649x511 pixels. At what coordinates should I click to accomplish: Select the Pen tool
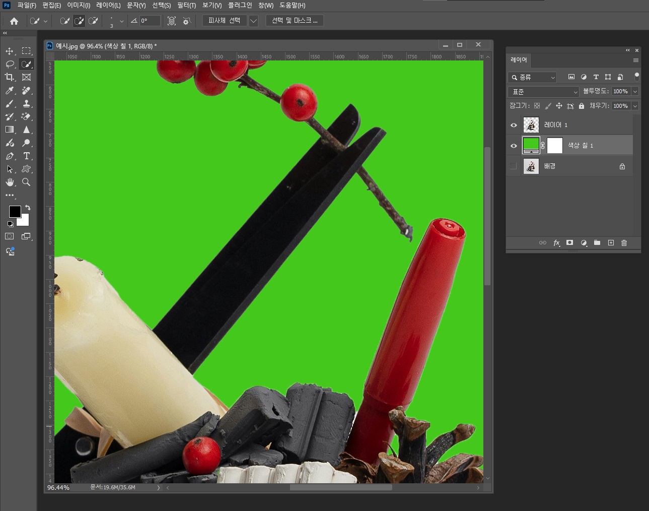(x=10, y=156)
